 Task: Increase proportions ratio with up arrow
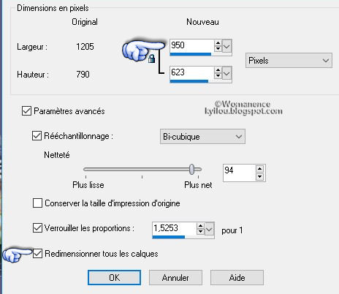200,226
